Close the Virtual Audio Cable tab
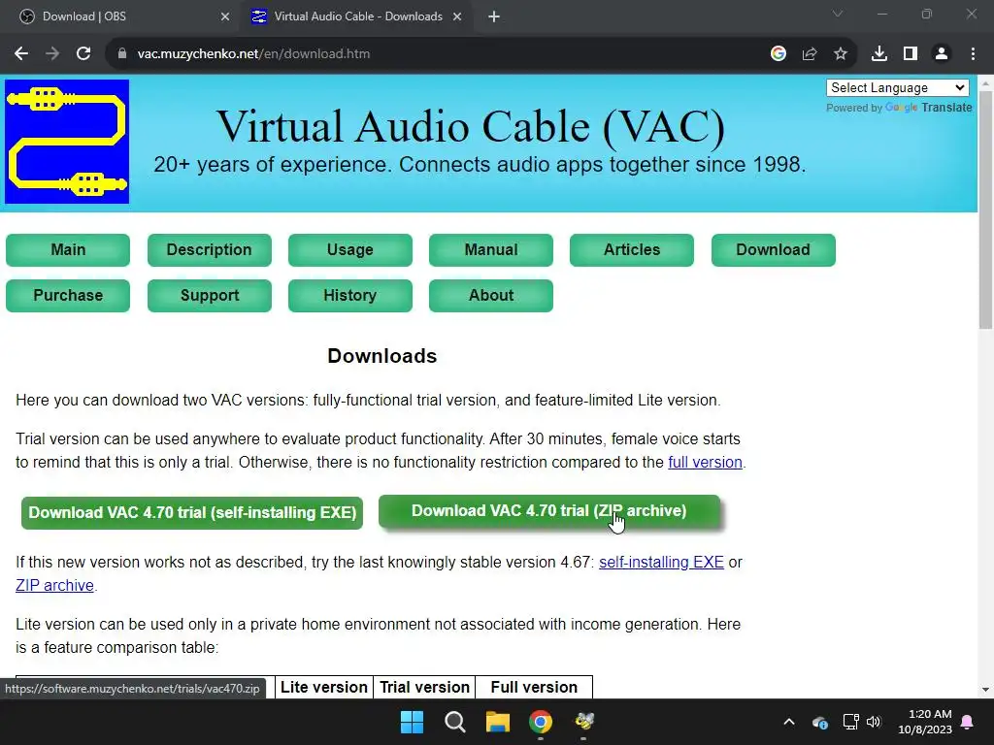994x745 pixels. 457,17
